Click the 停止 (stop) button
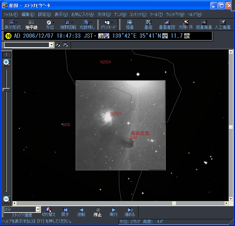The height and width of the screenshot is (226, 235). pyautogui.click(x=98, y=211)
